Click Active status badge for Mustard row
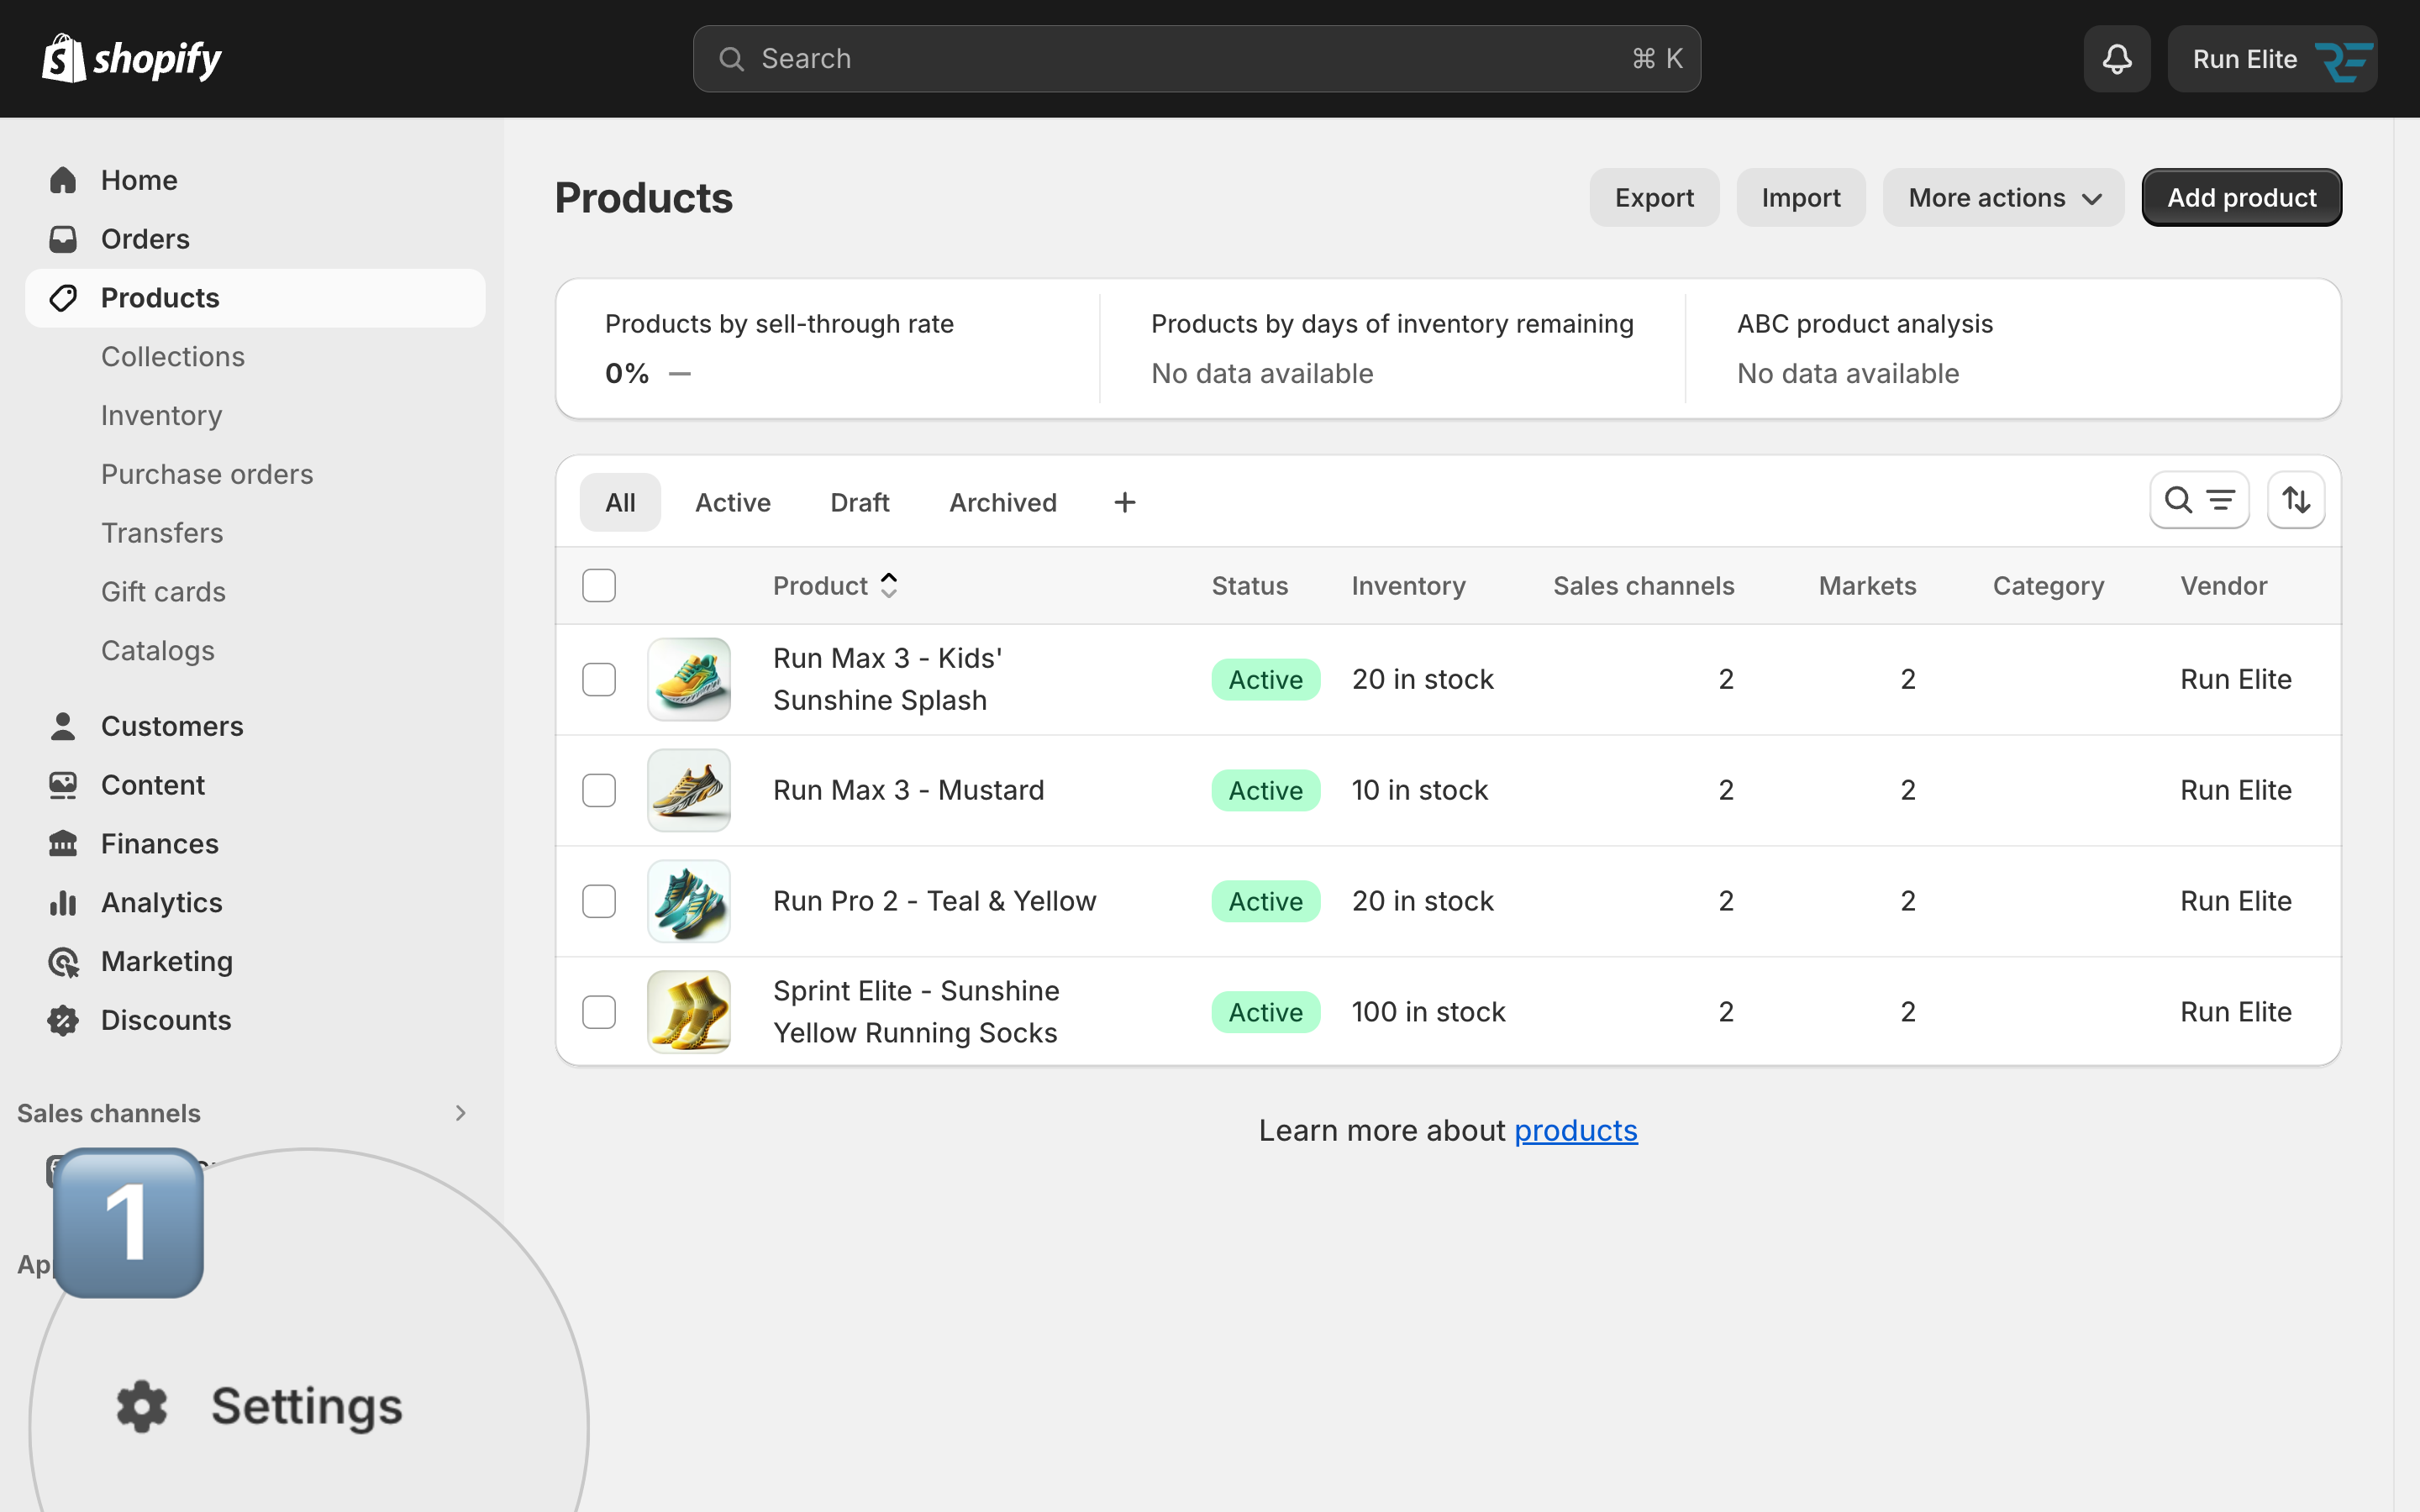This screenshot has width=2420, height=1512. [1265, 790]
